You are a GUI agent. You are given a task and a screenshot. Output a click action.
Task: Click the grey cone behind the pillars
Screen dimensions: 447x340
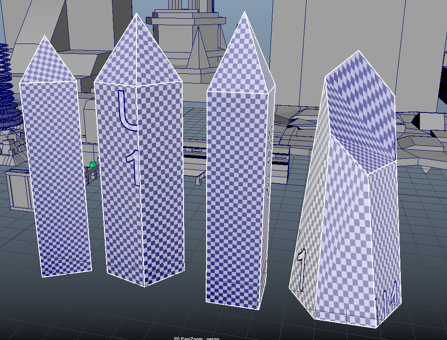199,49
